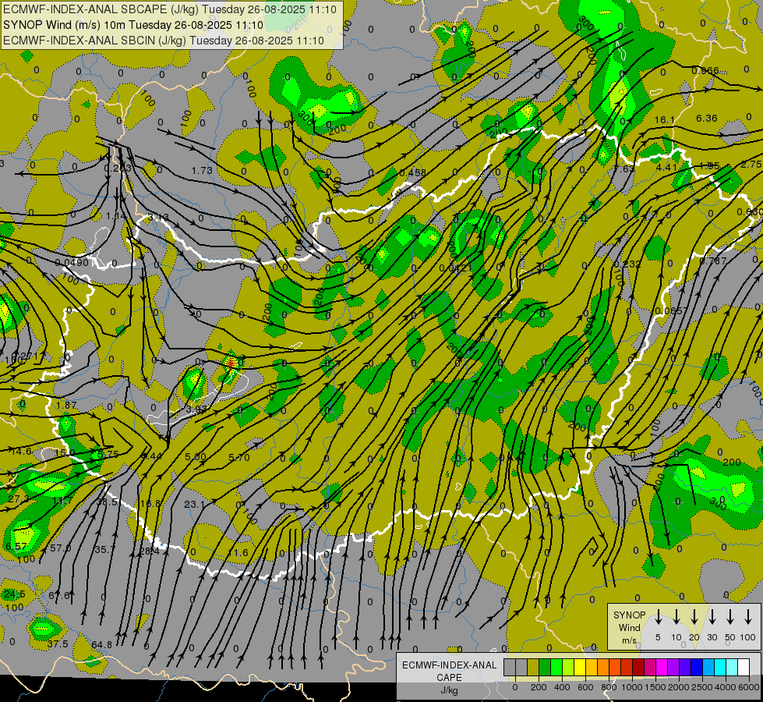The width and height of the screenshot is (763, 702).
Task: Click the 0.458 value on the map
Action: pos(412,172)
